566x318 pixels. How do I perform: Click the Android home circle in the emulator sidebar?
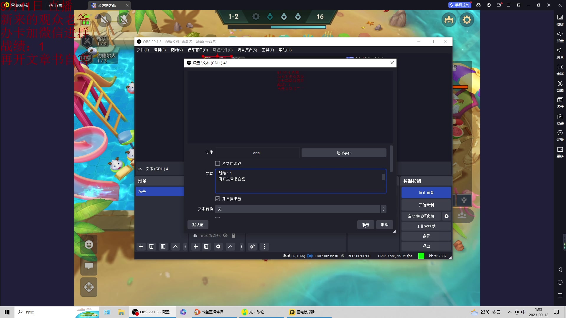point(560,282)
